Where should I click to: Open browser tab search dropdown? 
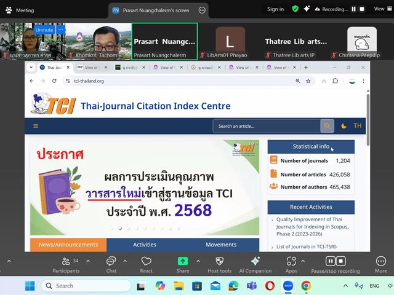[31, 68]
